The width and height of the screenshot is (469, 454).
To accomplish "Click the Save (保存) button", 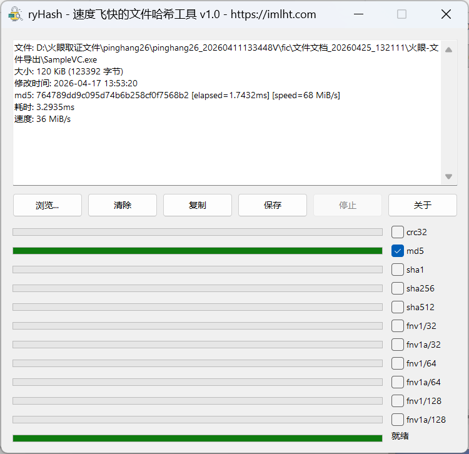I will tap(273, 205).
